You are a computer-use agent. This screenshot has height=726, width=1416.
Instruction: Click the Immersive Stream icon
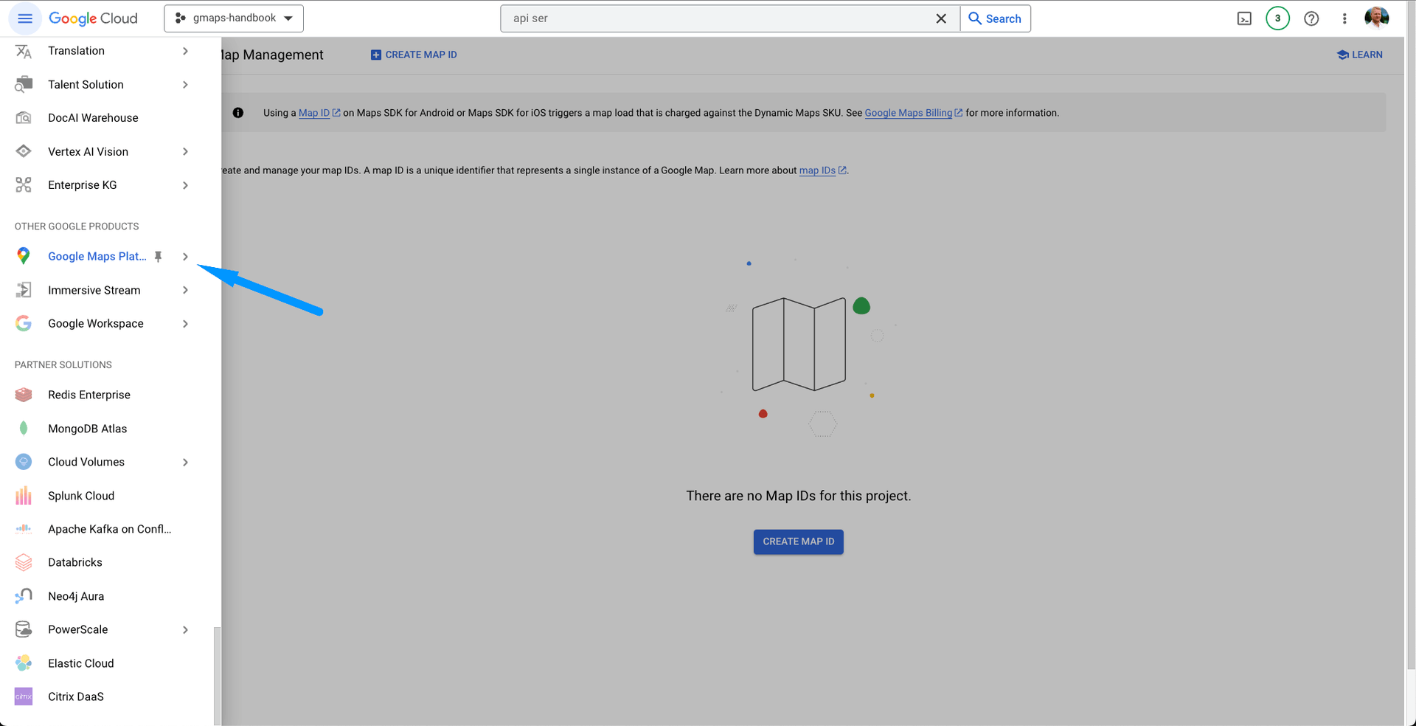click(x=24, y=290)
